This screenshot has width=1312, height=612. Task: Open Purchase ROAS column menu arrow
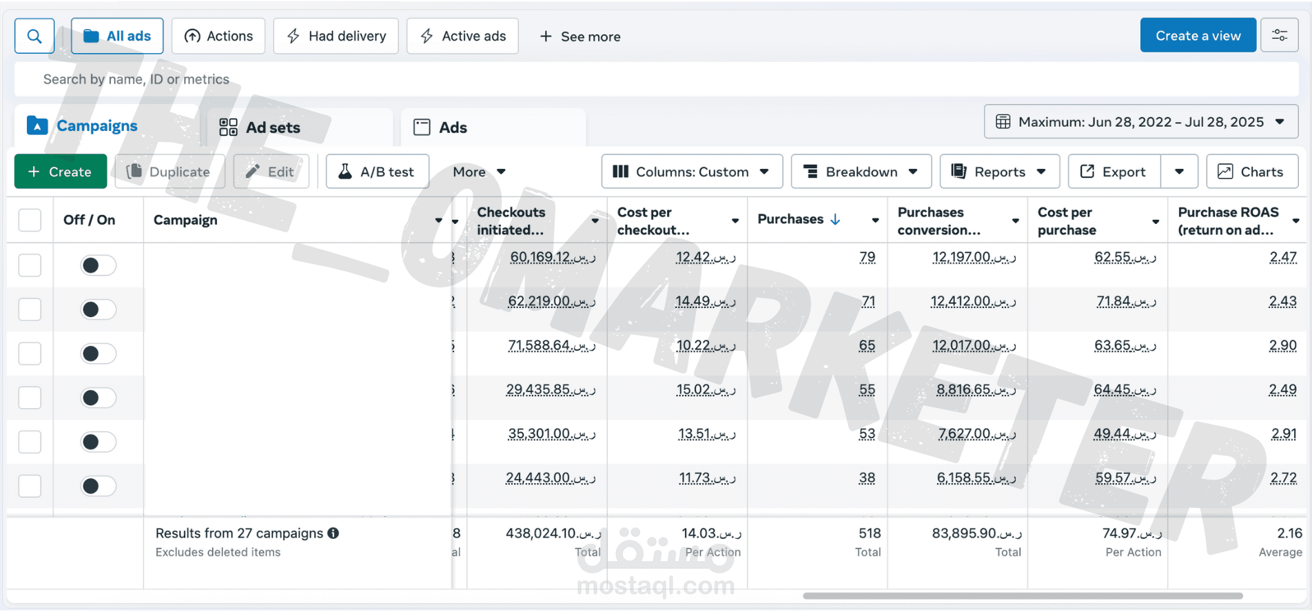pos(1296,221)
